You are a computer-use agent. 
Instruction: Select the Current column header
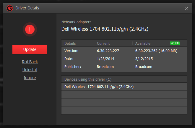click(103, 43)
